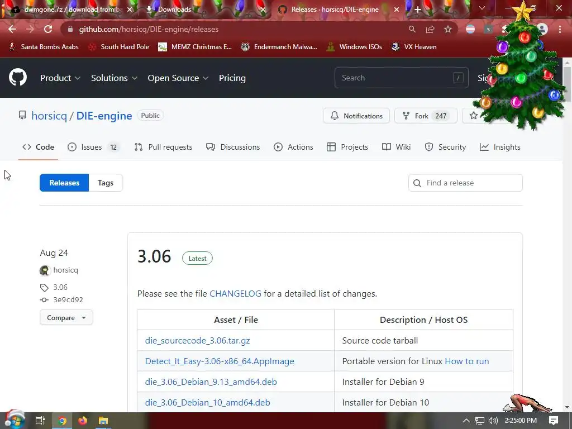The image size is (572, 429).
Task: Click the Notifications bell button
Action: click(356, 116)
